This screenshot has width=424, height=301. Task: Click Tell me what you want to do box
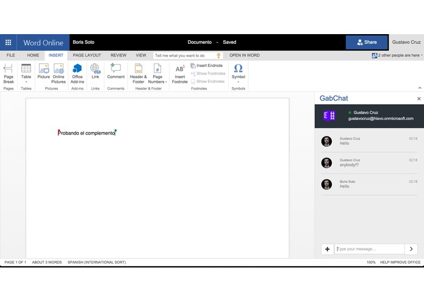click(188, 55)
